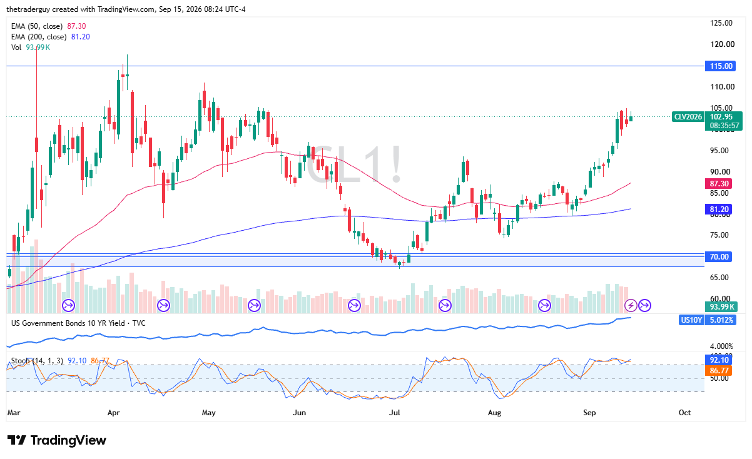This screenshot has height=459, width=752.
Task: Click the contract rollover marker in mid-June
Action: click(354, 305)
